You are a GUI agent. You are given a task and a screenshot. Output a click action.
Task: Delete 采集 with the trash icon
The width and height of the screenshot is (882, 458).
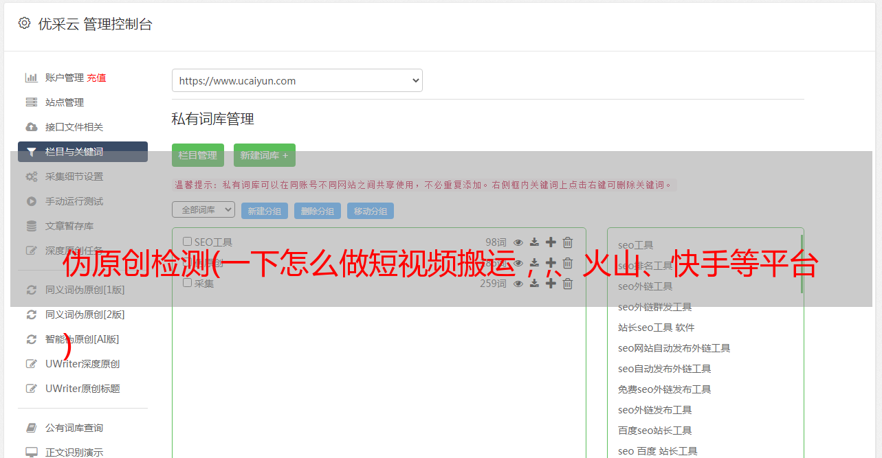click(568, 284)
